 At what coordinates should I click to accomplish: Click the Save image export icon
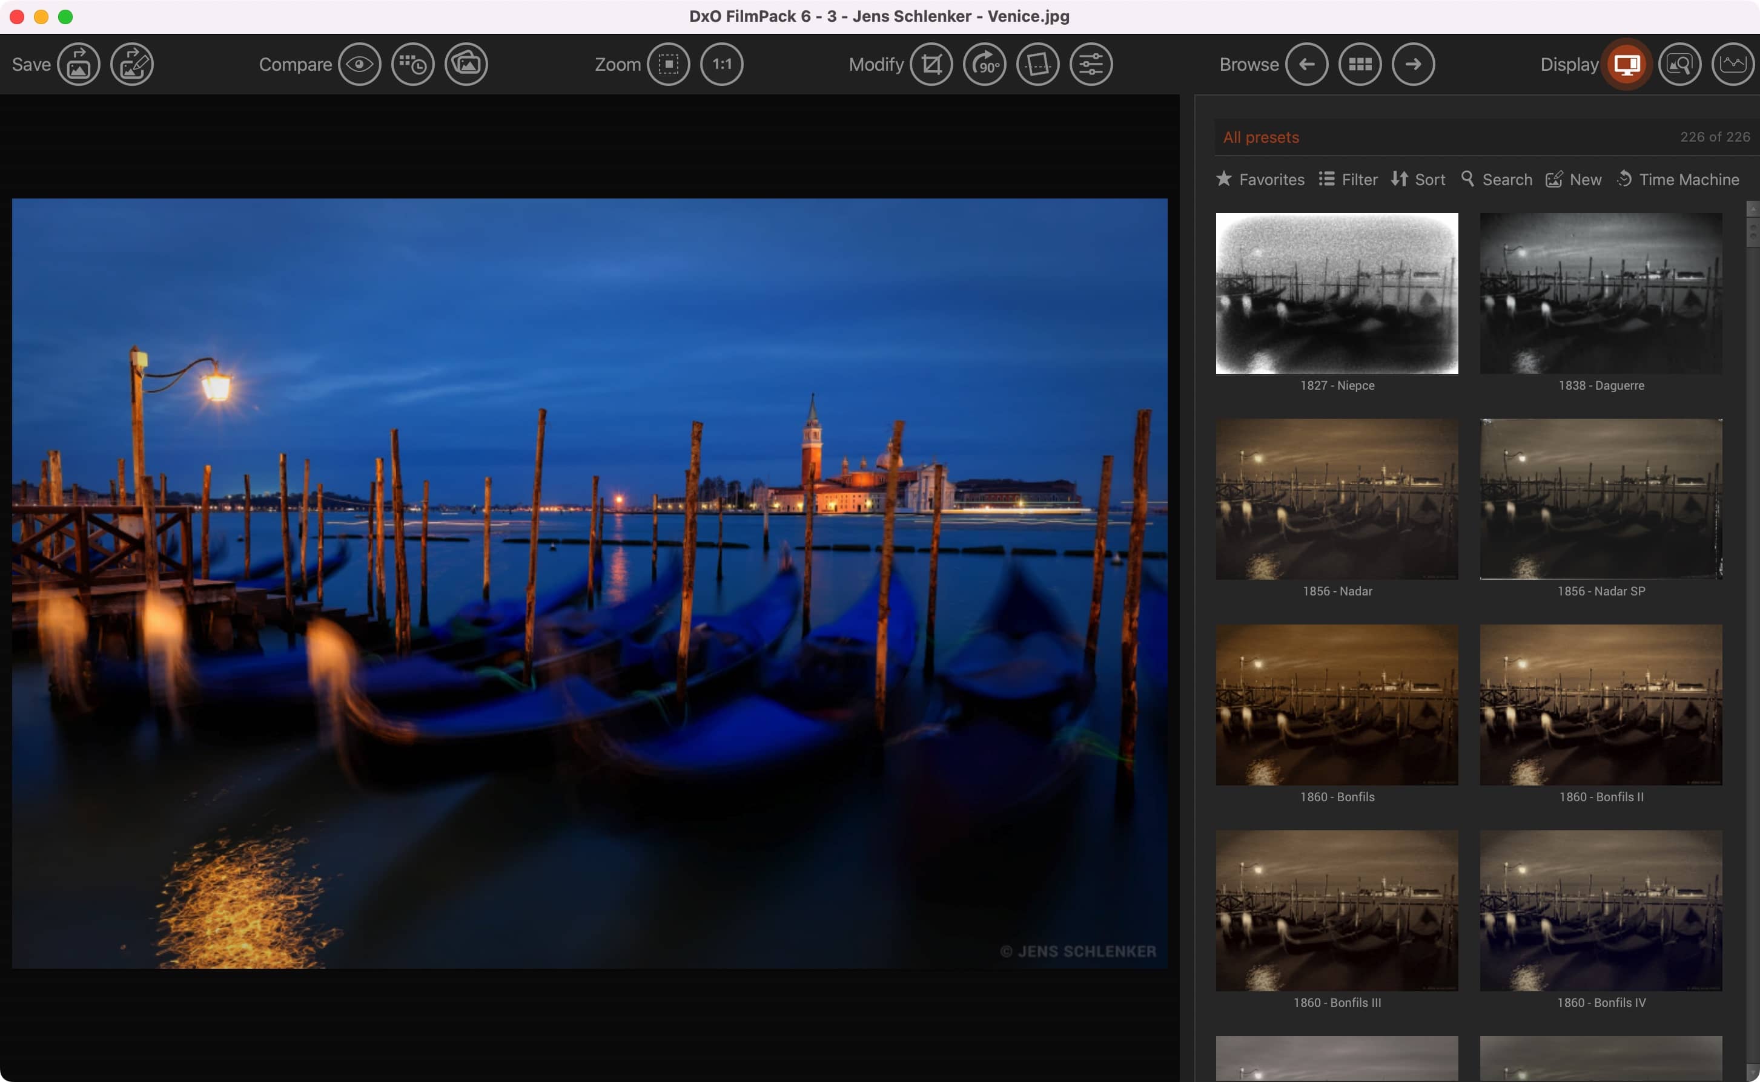click(x=79, y=64)
